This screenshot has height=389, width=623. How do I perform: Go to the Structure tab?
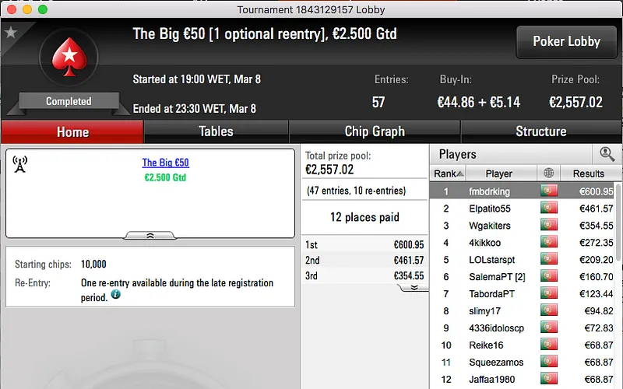click(x=540, y=131)
